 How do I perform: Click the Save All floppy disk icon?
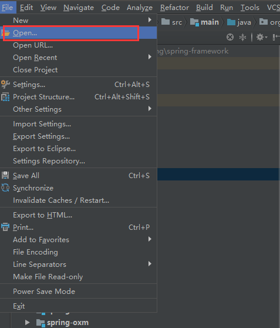tap(5, 175)
